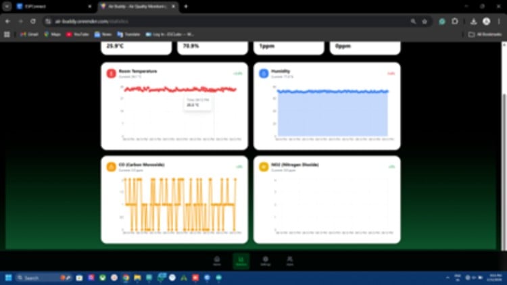Screen dimensions: 507x285
Task: Click the green percentage change on Room Temperature card
Action: coord(238,74)
